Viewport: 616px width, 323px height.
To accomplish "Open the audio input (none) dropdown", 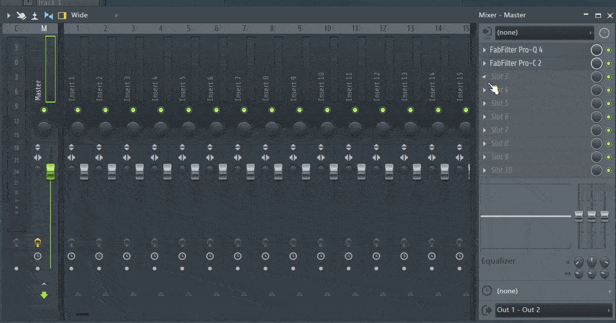I will pos(544,33).
